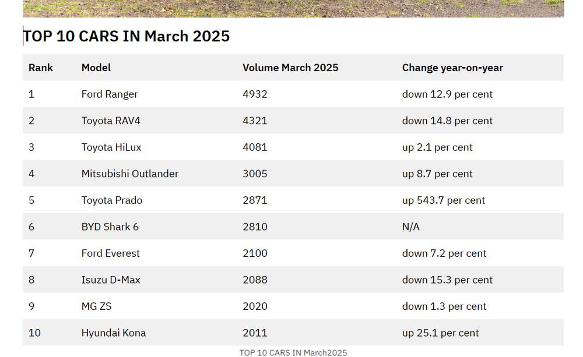The width and height of the screenshot is (583, 357).
Task: Click rank number 10 in Hyundai Kona row
Action: [x=34, y=333]
